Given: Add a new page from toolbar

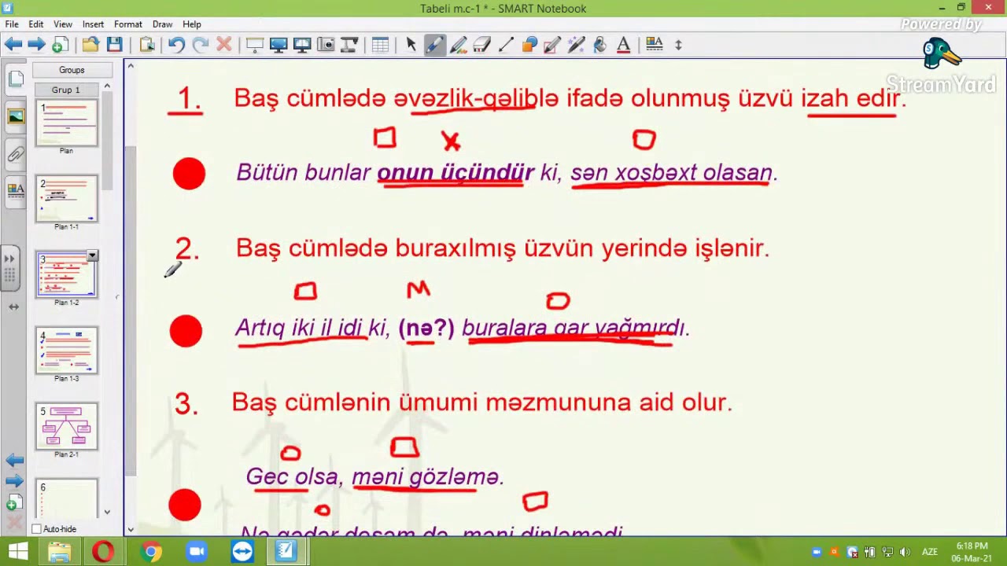Looking at the screenshot, I should click(59, 45).
